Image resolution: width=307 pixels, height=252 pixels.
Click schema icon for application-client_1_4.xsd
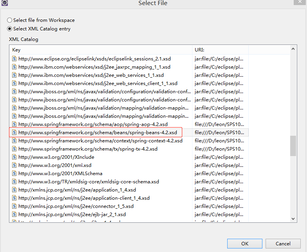tap(14, 198)
